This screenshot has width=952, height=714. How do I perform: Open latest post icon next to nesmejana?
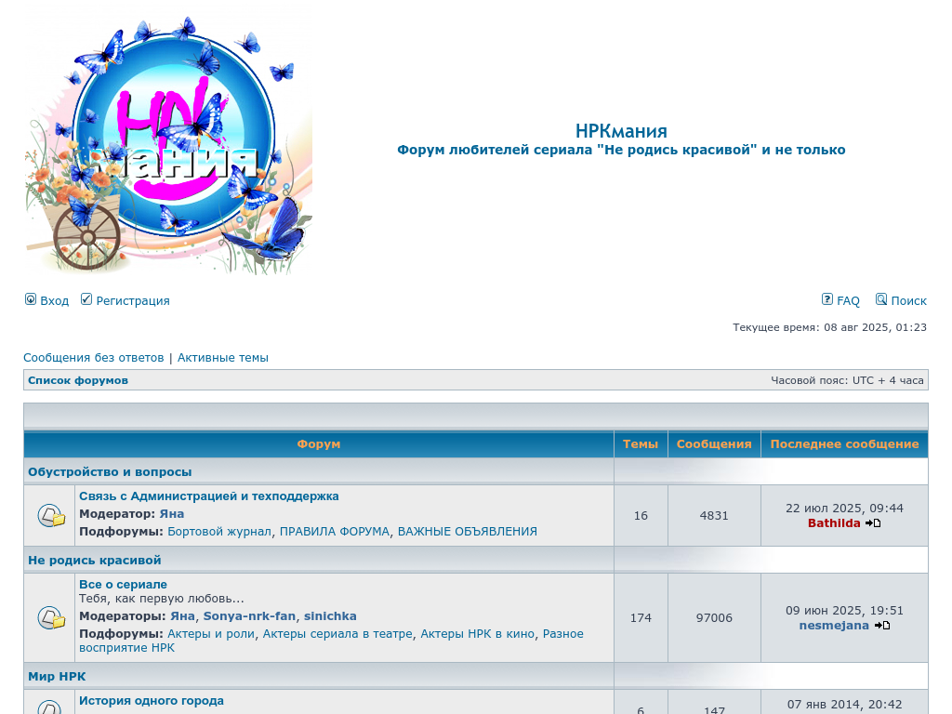[x=882, y=626]
